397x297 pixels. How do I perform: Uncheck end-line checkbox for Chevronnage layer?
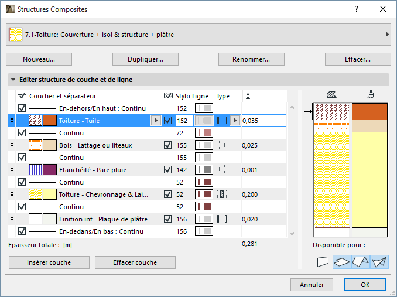point(168,194)
